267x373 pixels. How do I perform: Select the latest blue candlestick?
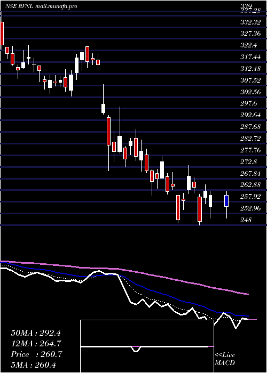(x=226, y=201)
